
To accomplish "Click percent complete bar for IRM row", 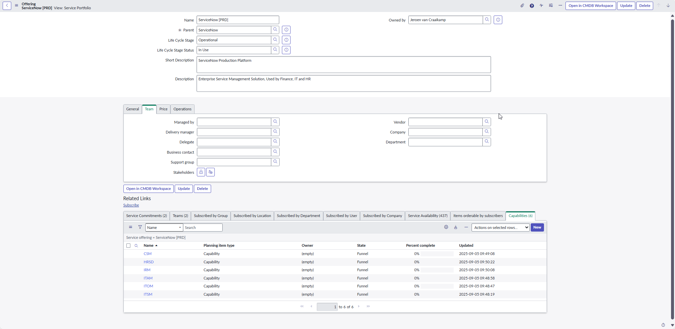I will 437,270.
